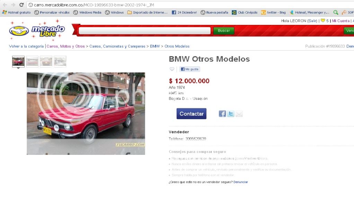
Task: Click the blue Contactar button
Action: coord(192,114)
